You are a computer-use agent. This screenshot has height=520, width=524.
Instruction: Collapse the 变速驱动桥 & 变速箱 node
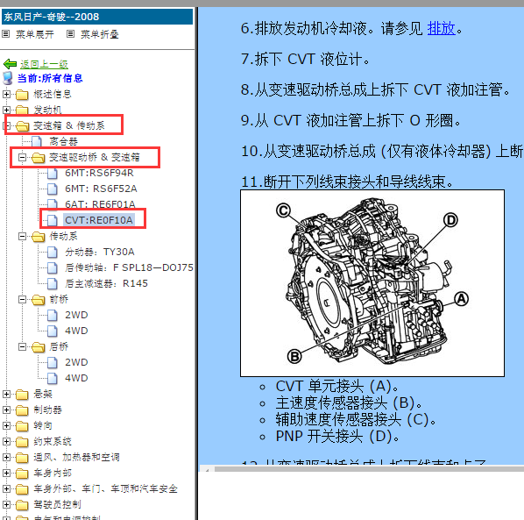(x=22, y=157)
